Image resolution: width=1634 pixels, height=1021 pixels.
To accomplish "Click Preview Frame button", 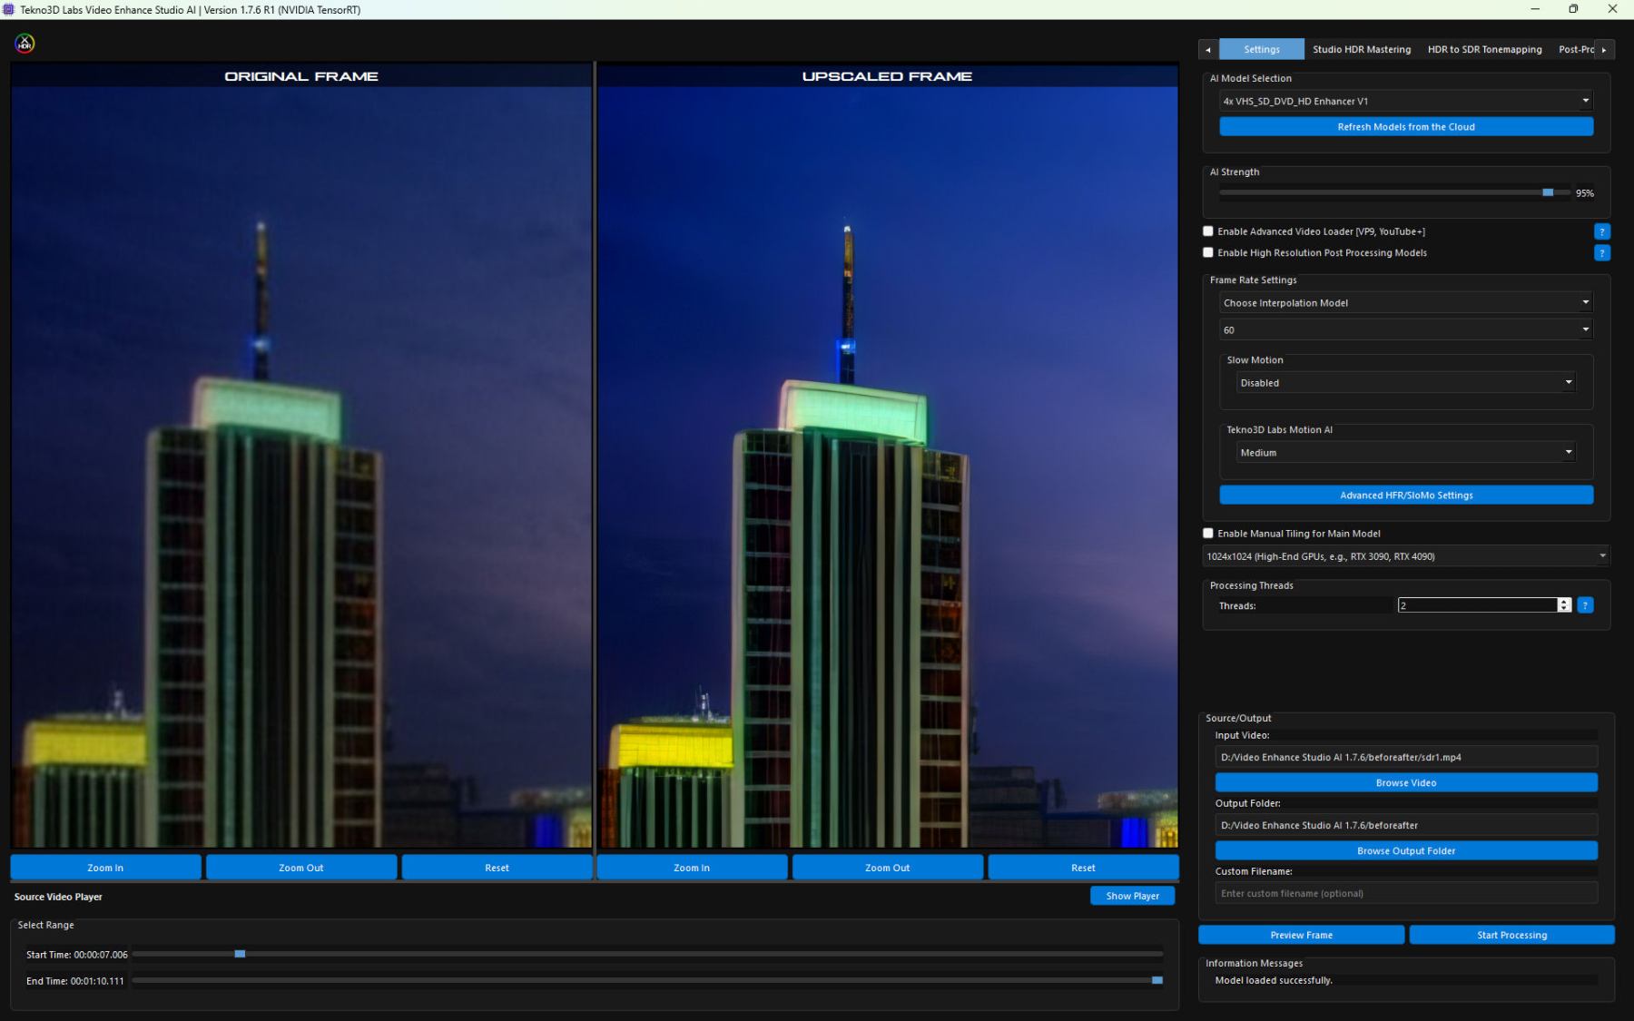I will click(1301, 935).
